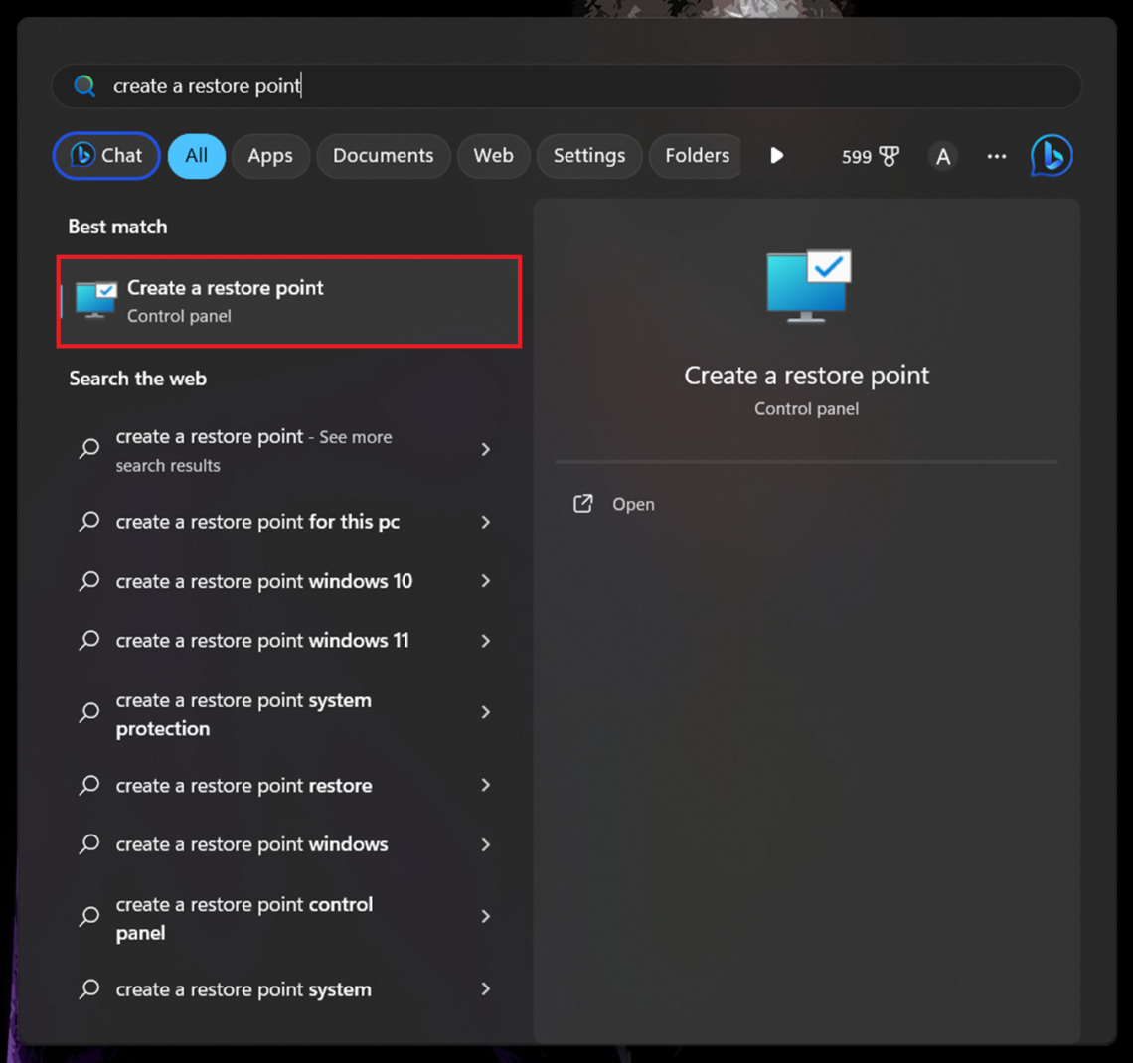
Task: Switch to the Settings filter tab
Action: (588, 155)
